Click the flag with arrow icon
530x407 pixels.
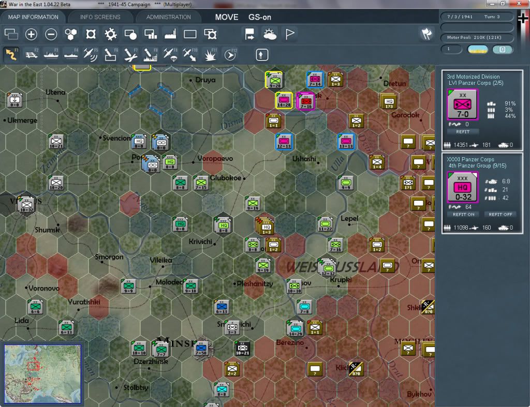click(249, 34)
